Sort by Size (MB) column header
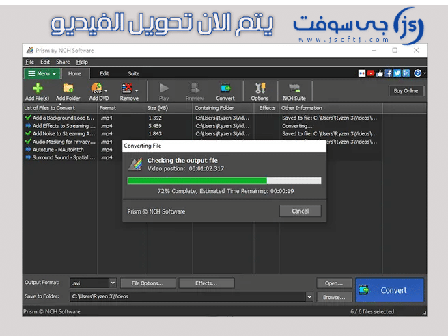Screen dimensions: 448x336 click(169, 108)
